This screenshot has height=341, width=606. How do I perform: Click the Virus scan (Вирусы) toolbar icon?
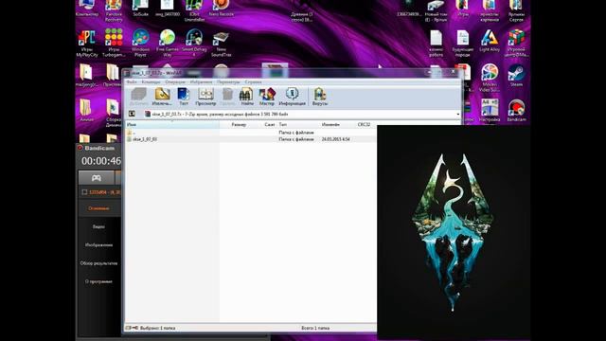320,97
